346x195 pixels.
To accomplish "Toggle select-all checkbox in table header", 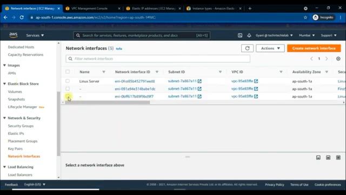I will [x=68, y=71].
